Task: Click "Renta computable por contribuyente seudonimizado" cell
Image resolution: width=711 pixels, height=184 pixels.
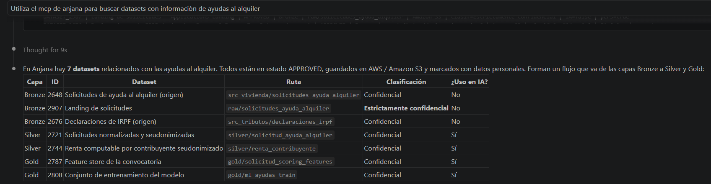Action: 144,148
